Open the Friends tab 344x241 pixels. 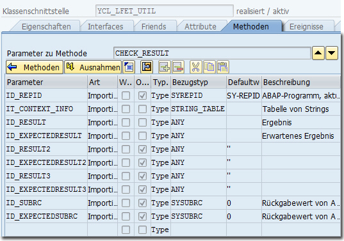[154, 26]
